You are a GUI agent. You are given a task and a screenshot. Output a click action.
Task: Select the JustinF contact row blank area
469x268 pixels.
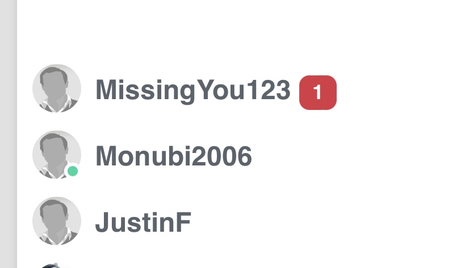click(x=329, y=221)
